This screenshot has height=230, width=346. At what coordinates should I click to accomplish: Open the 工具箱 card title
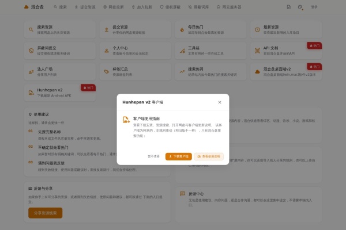pyautogui.click(x=194, y=48)
